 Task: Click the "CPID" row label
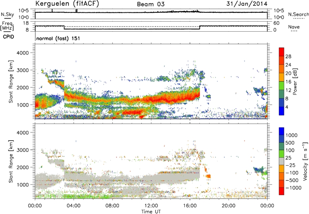click(8, 37)
